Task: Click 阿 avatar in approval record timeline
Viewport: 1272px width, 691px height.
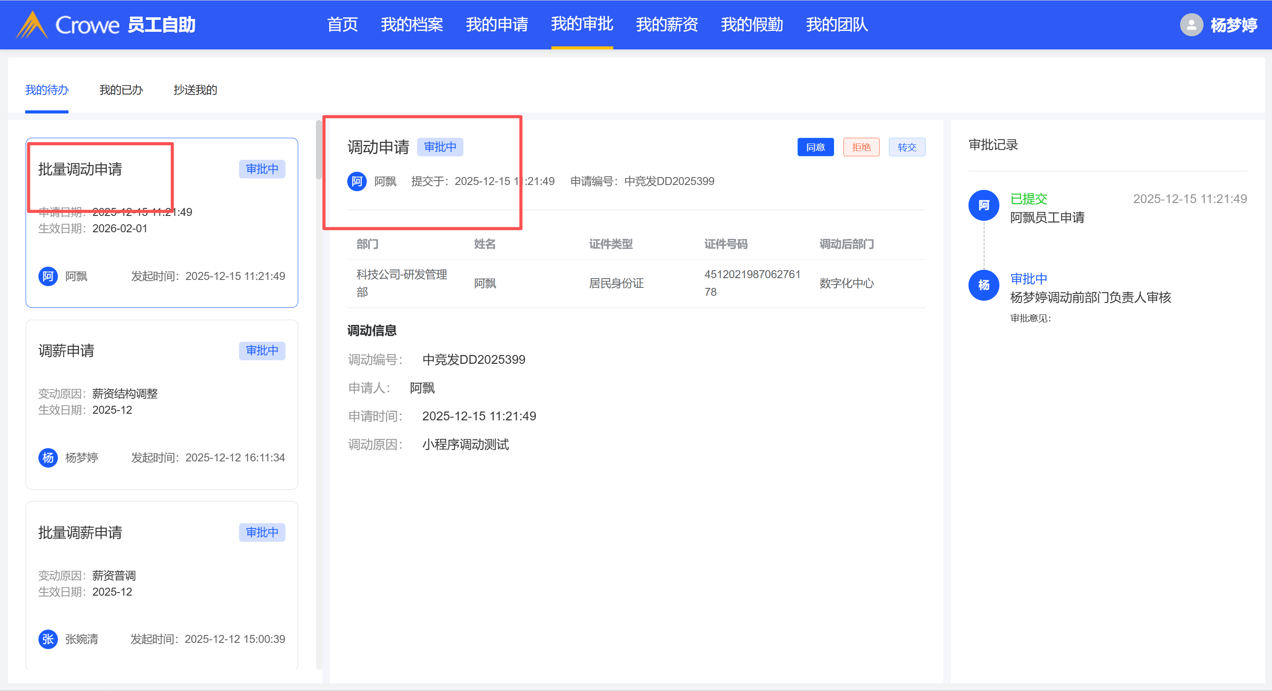Action: click(983, 205)
